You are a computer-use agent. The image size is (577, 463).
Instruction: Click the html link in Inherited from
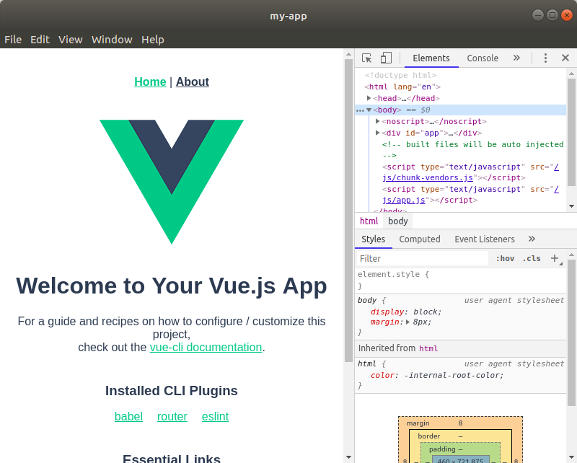(428, 348)
